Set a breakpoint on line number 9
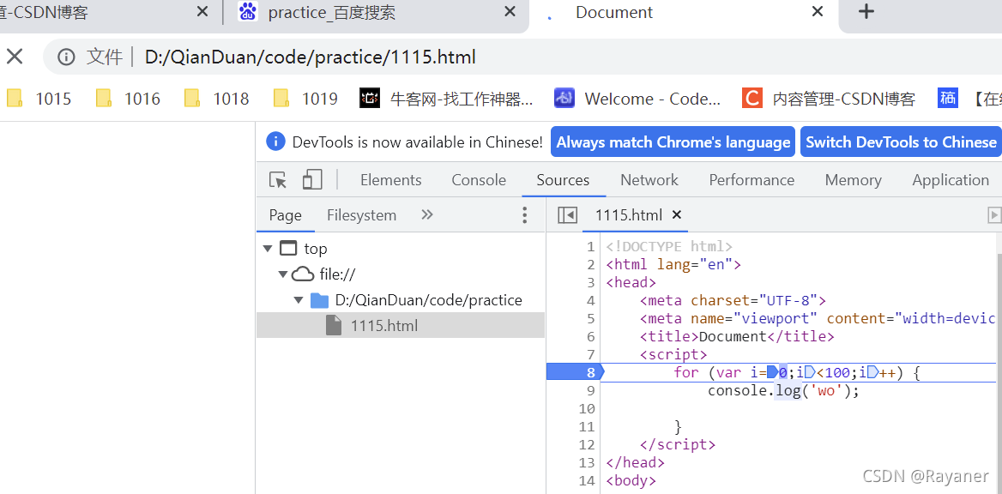 coord(590,390)
